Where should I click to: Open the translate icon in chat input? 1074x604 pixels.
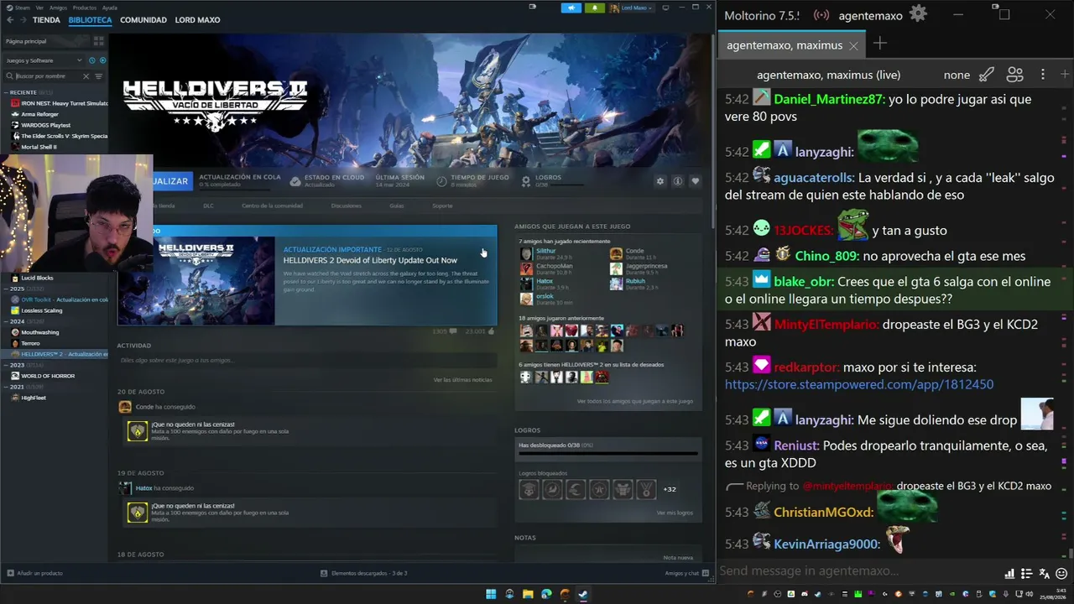coord(1044,574)
